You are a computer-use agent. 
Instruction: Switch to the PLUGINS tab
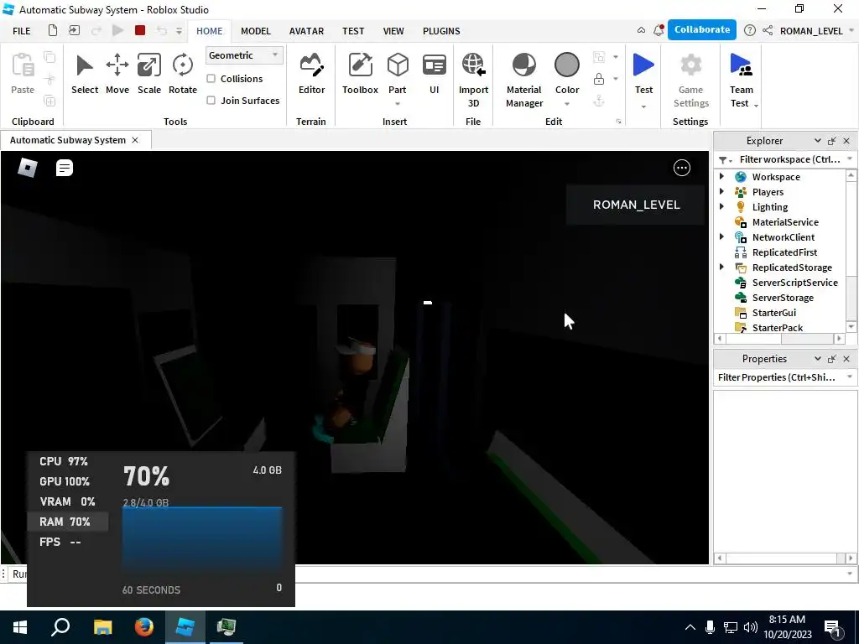[x=441, y=31]
